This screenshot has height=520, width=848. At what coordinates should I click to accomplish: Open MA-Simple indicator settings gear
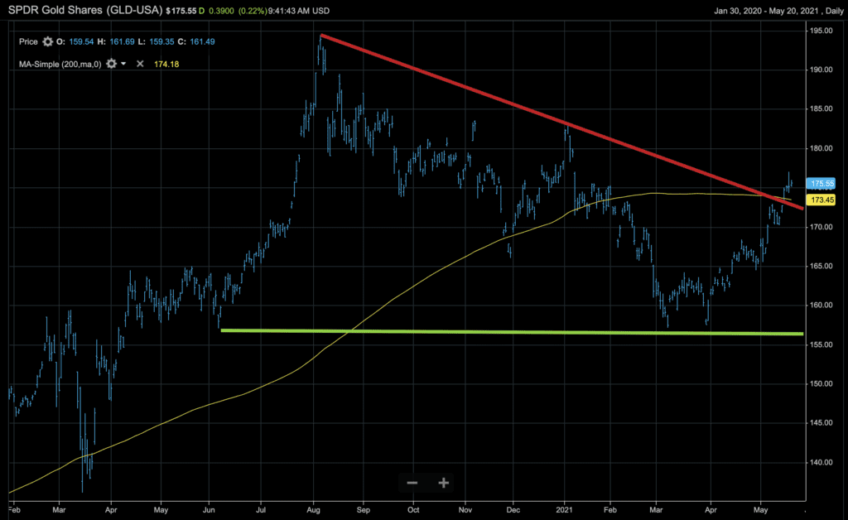pyautogui.click(x=111, y=63)
